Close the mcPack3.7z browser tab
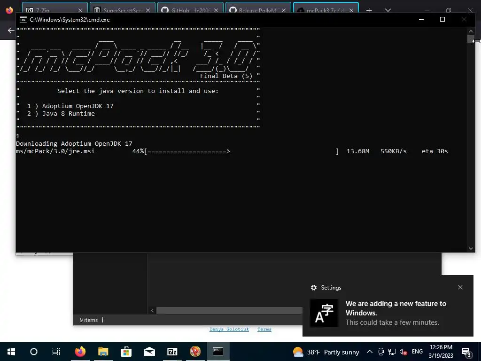The height and width of the screenshot is (361, 481). [x=351, y=10]
